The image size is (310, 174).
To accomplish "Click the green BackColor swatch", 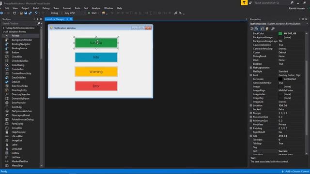I will [x=280, y=33].
